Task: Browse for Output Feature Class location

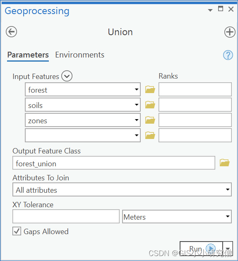Action: click(224, 163)
